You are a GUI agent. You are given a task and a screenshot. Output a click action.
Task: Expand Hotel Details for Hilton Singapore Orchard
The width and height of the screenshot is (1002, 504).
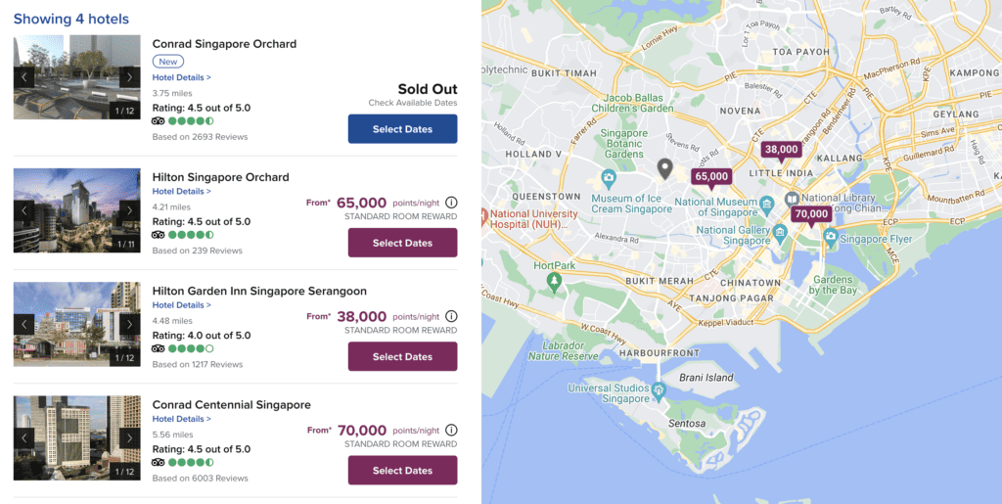pyautogui.click(x=181, y=192)
